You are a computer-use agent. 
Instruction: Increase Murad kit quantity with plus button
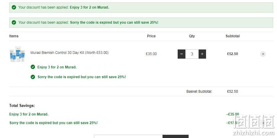coord(202,54)
